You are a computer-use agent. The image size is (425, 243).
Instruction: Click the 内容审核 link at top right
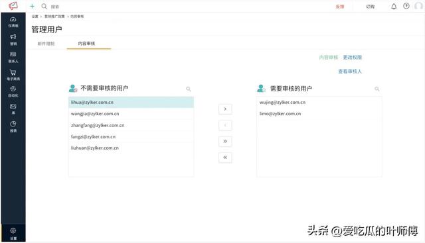point(329,58)
